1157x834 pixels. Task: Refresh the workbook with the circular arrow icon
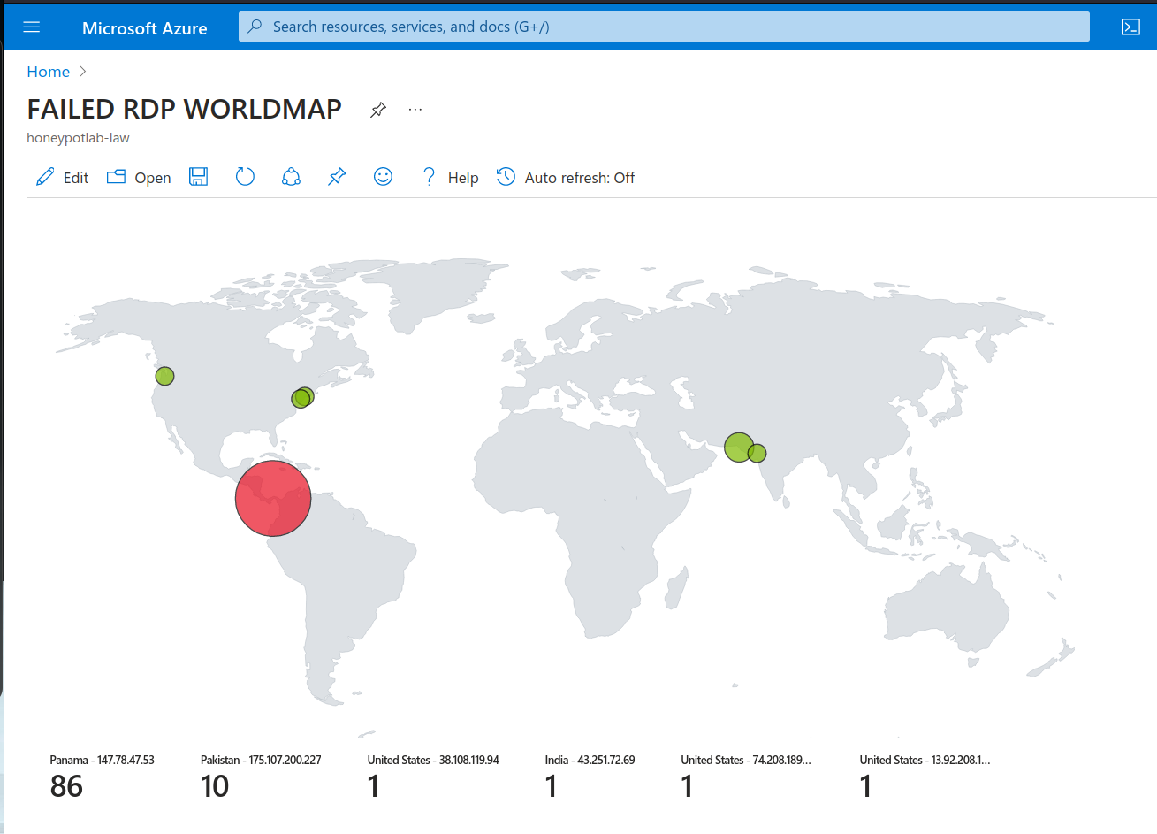click(245, 177)
